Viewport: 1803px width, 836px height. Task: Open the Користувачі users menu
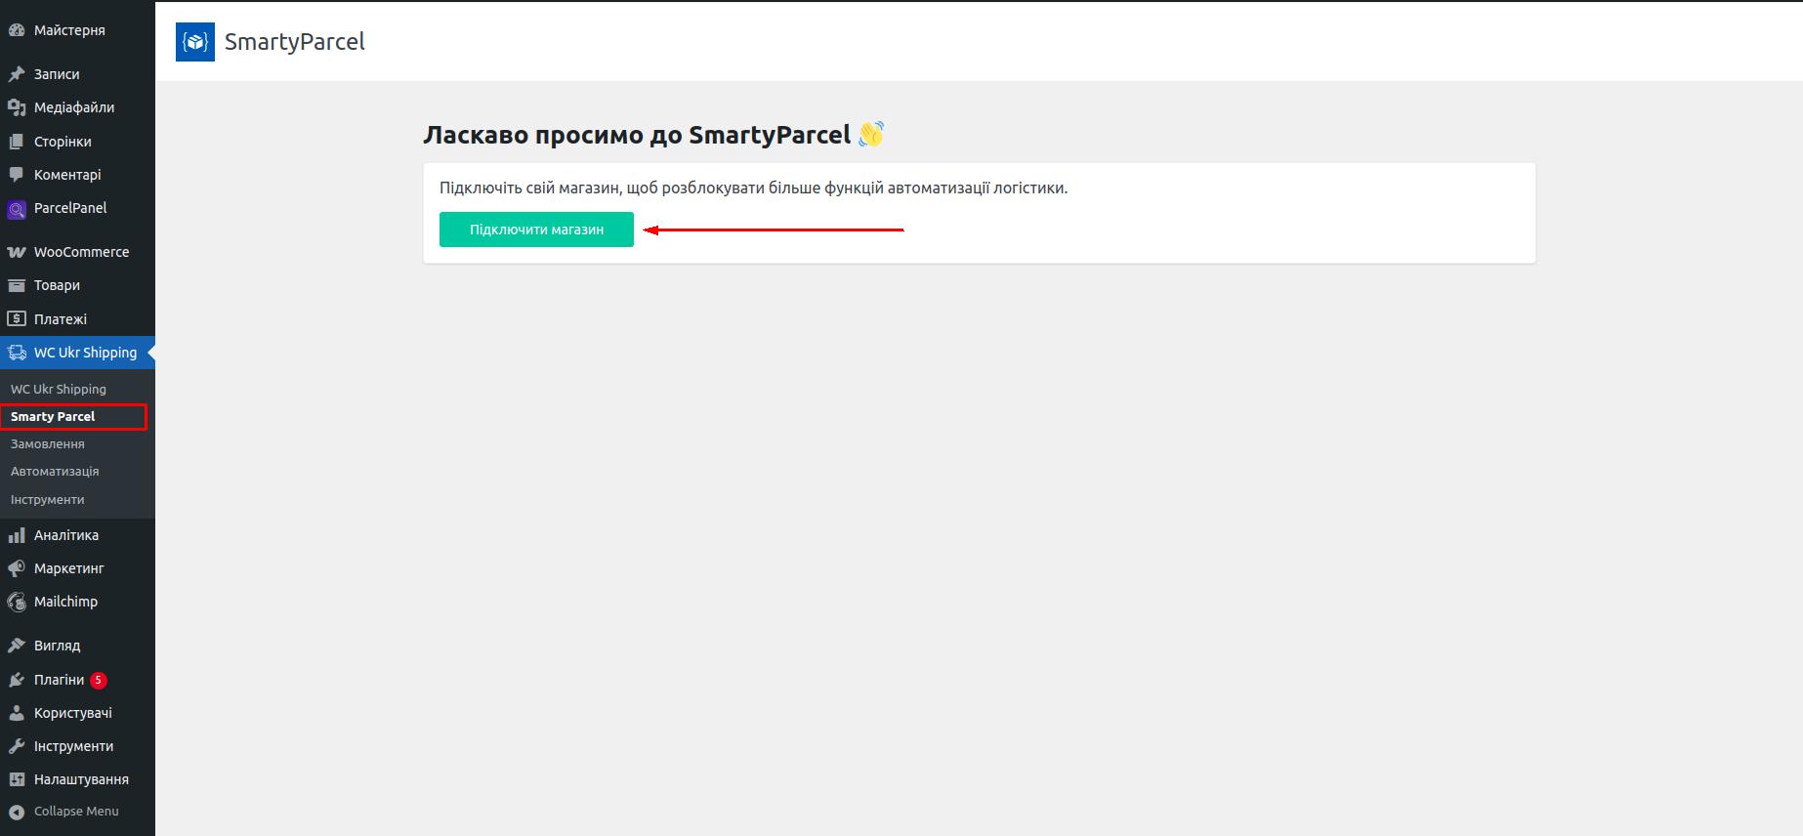(72, 713)
